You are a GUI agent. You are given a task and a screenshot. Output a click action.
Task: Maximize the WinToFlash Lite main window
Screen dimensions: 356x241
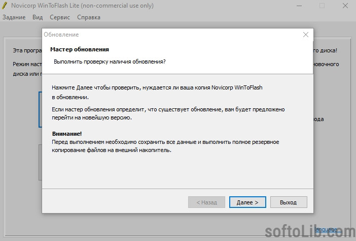(x=322, y=6)
